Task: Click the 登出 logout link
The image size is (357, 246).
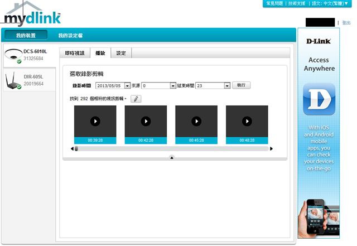Action: [346, 23]
